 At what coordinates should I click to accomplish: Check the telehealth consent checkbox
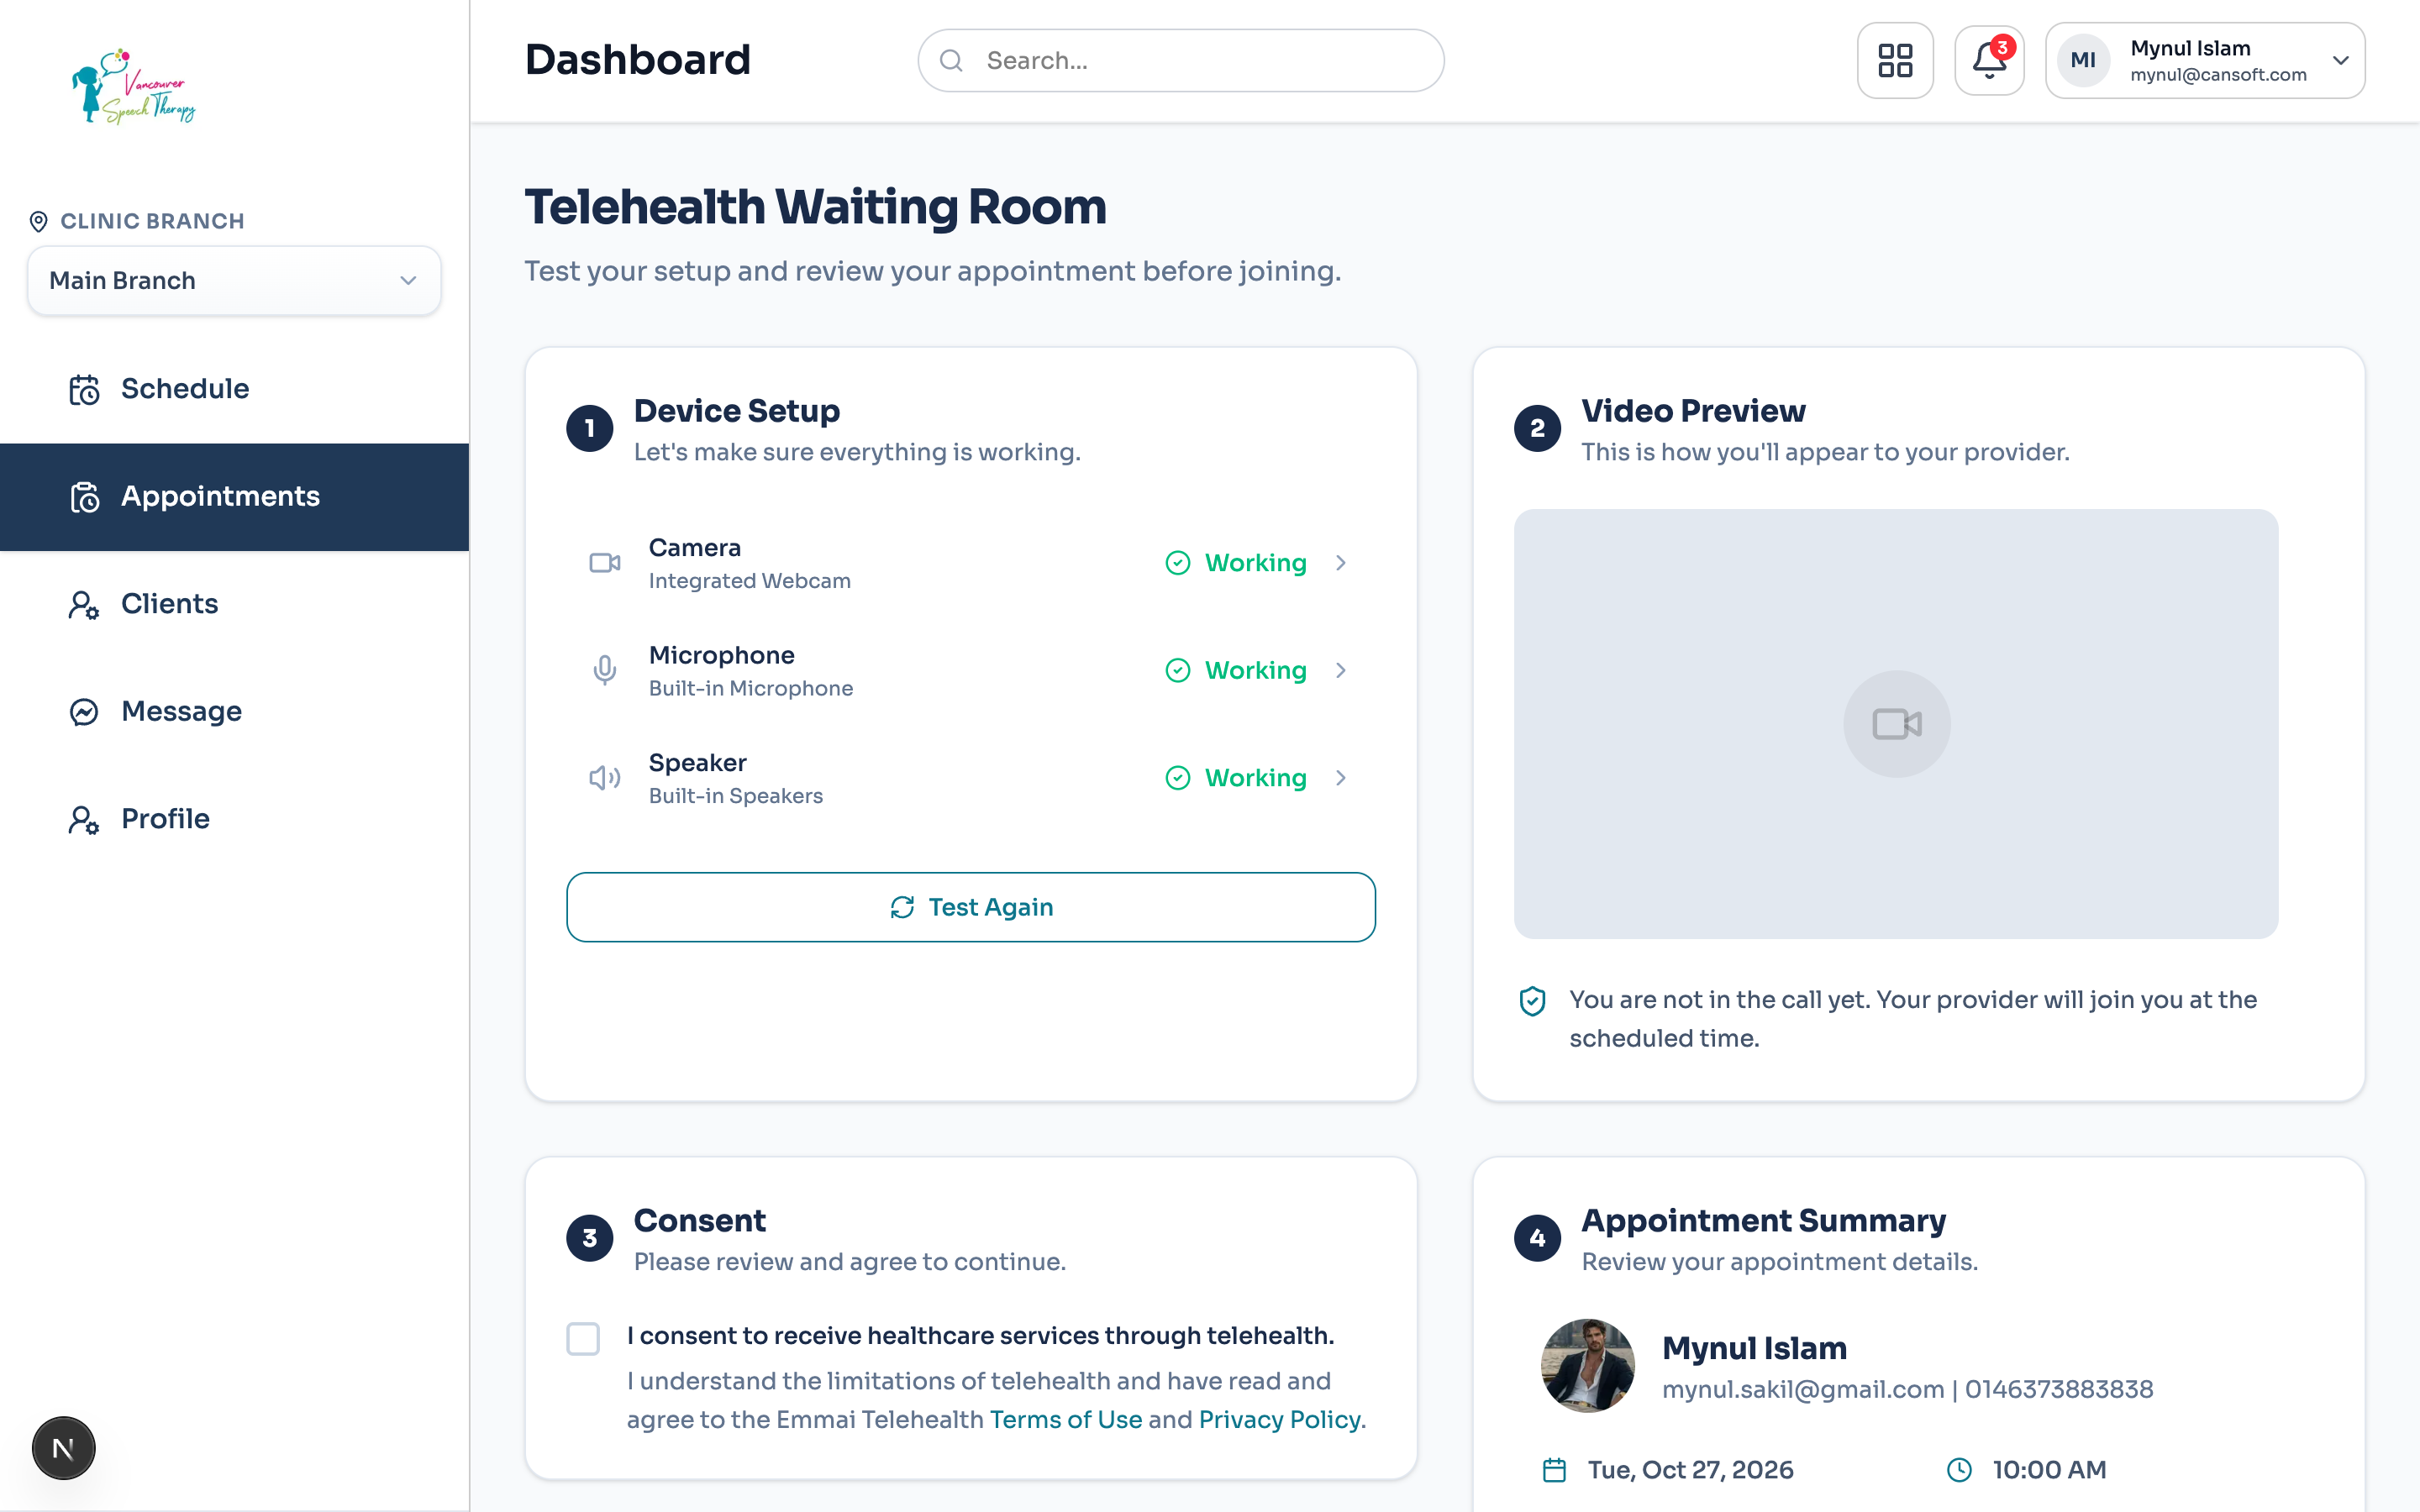click(x=583, y=1338)
